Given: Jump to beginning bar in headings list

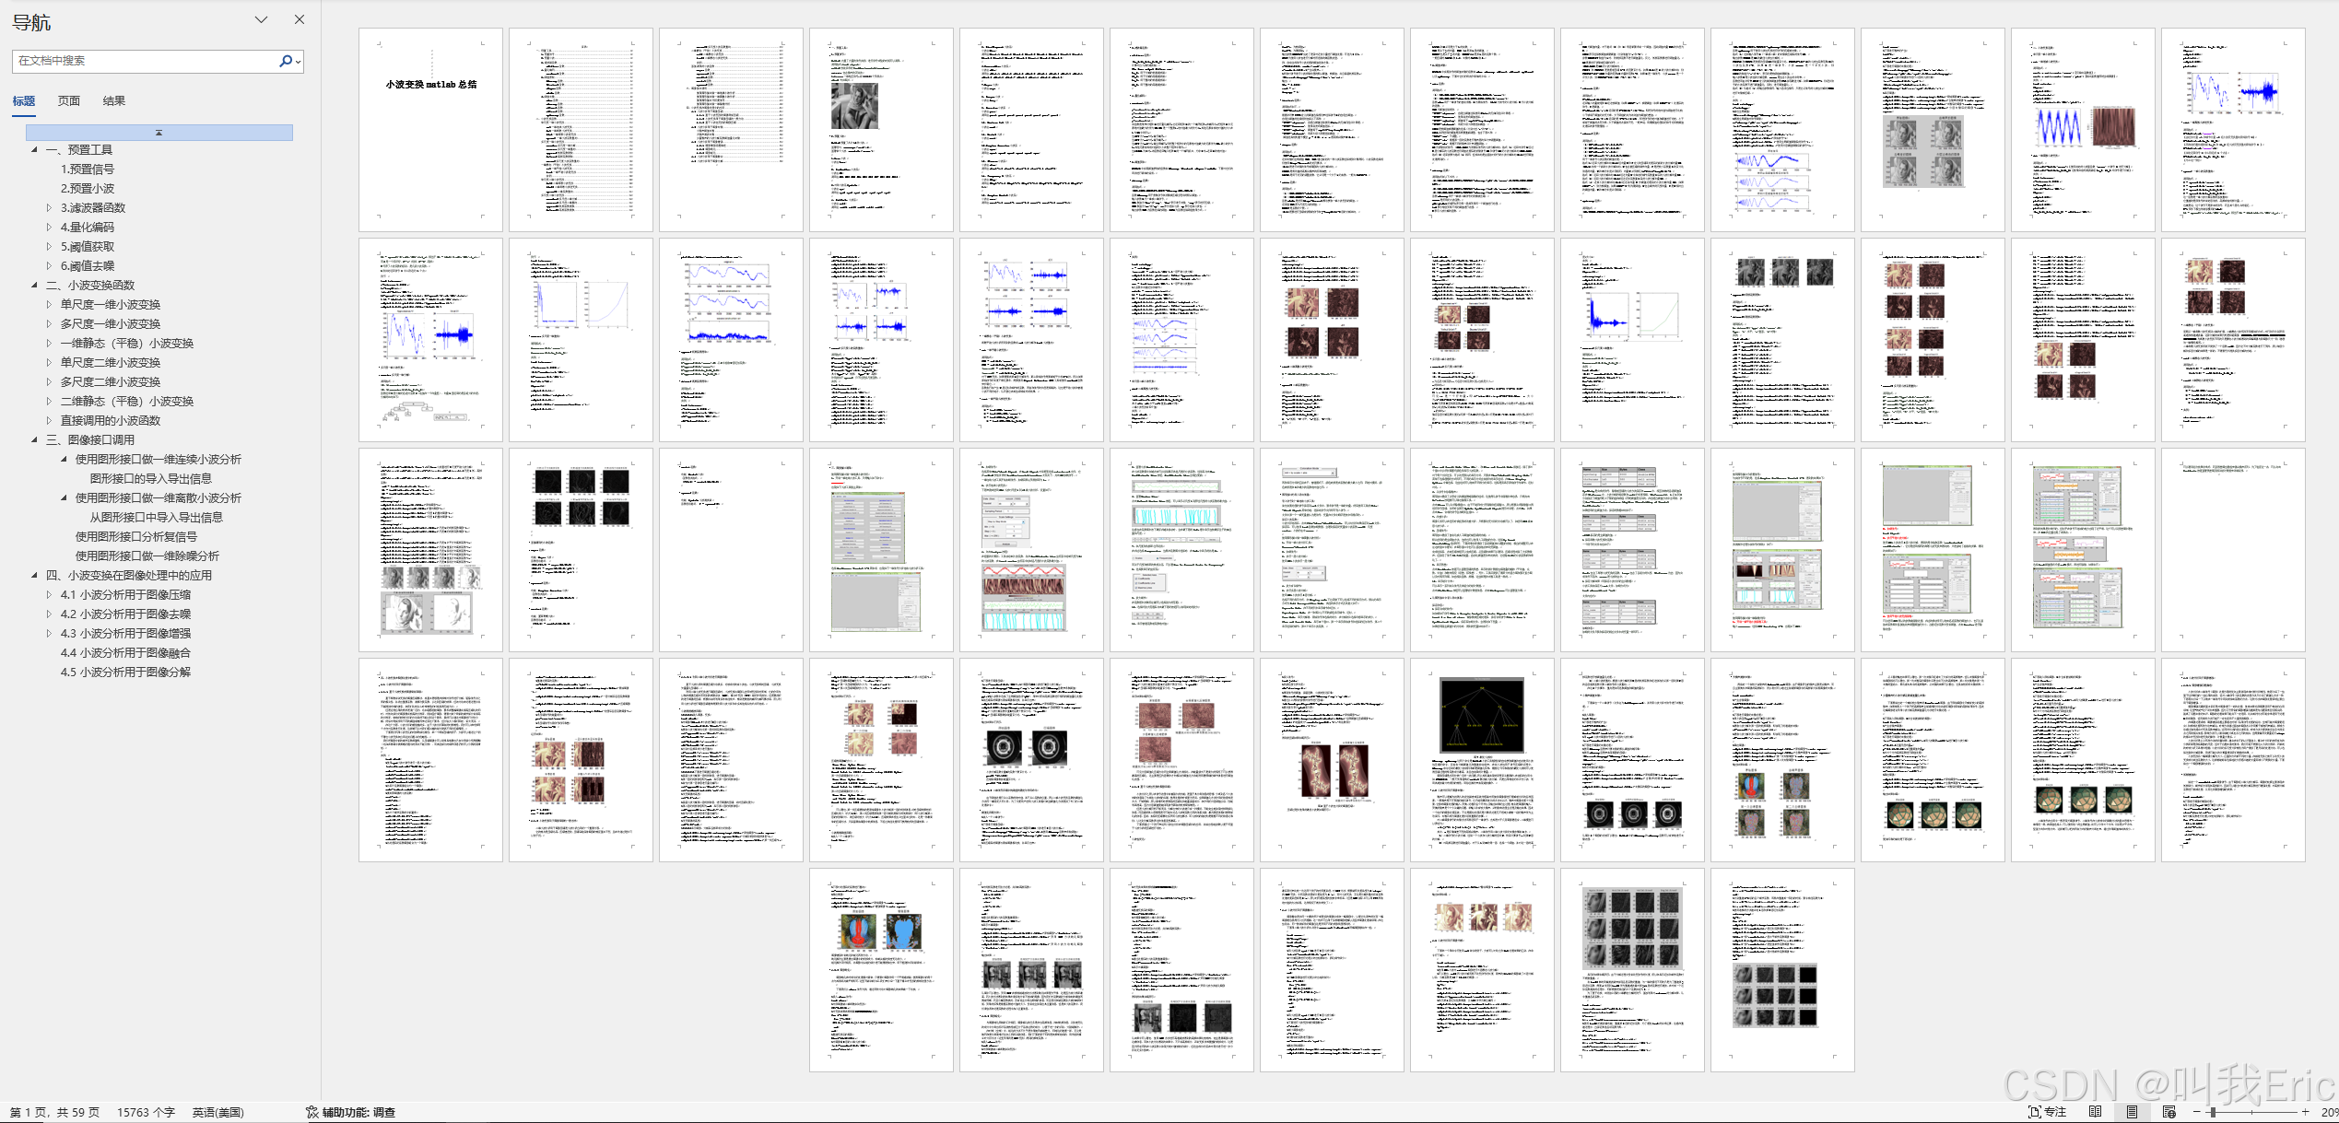Looking at the screenshot, I should point(159,133).
